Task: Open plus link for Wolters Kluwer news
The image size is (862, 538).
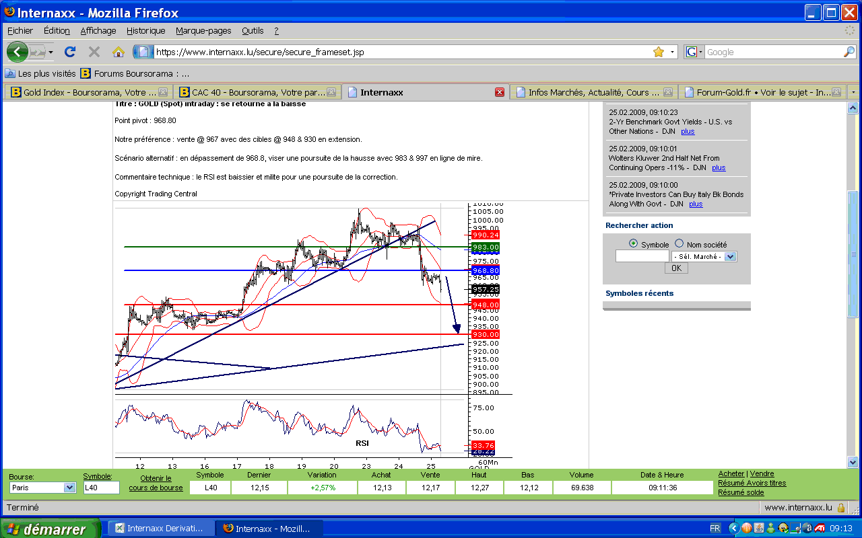Action: [719, 168]
